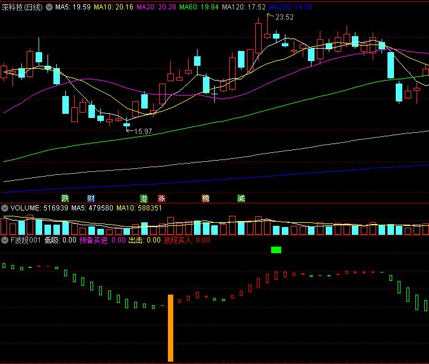Click the 财 financial report marker
429x364 pixels.
91,198
